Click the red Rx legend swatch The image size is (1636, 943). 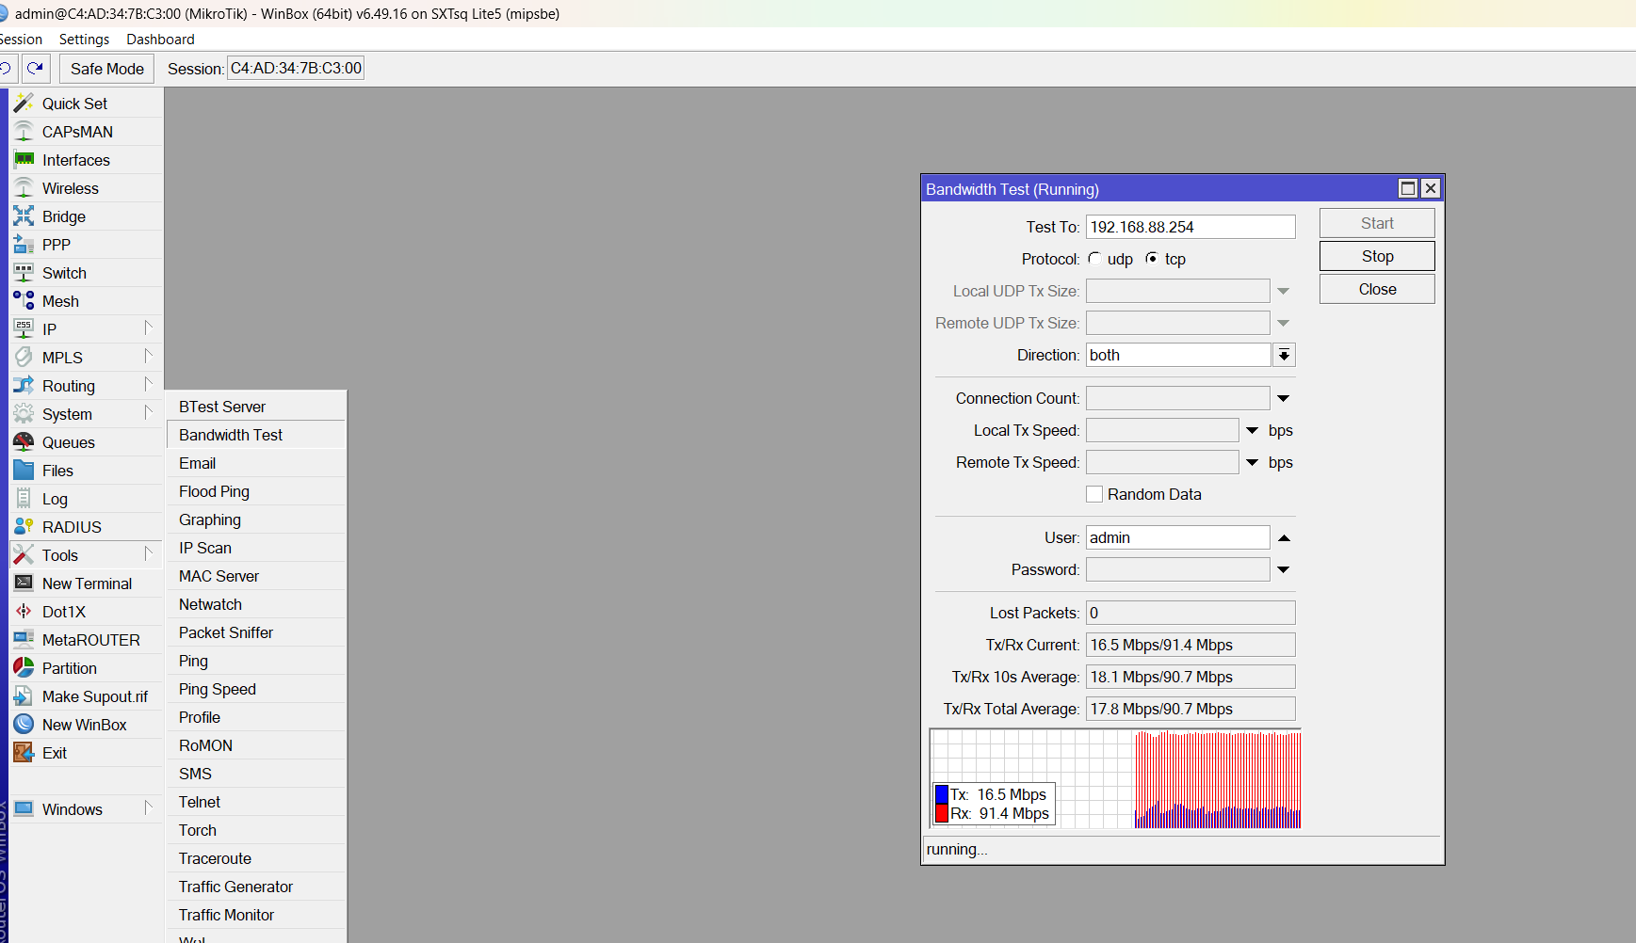pos(941,813)
